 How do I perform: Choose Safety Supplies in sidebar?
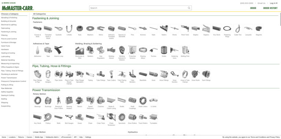point(7,92)
